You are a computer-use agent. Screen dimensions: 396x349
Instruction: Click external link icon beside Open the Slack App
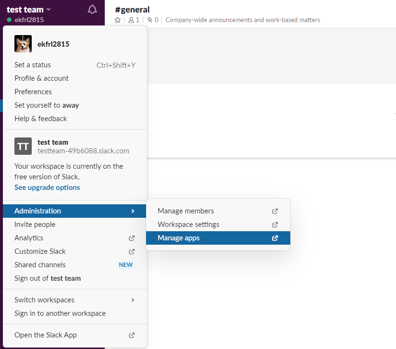pyautogui.click(x=132, y=335)
